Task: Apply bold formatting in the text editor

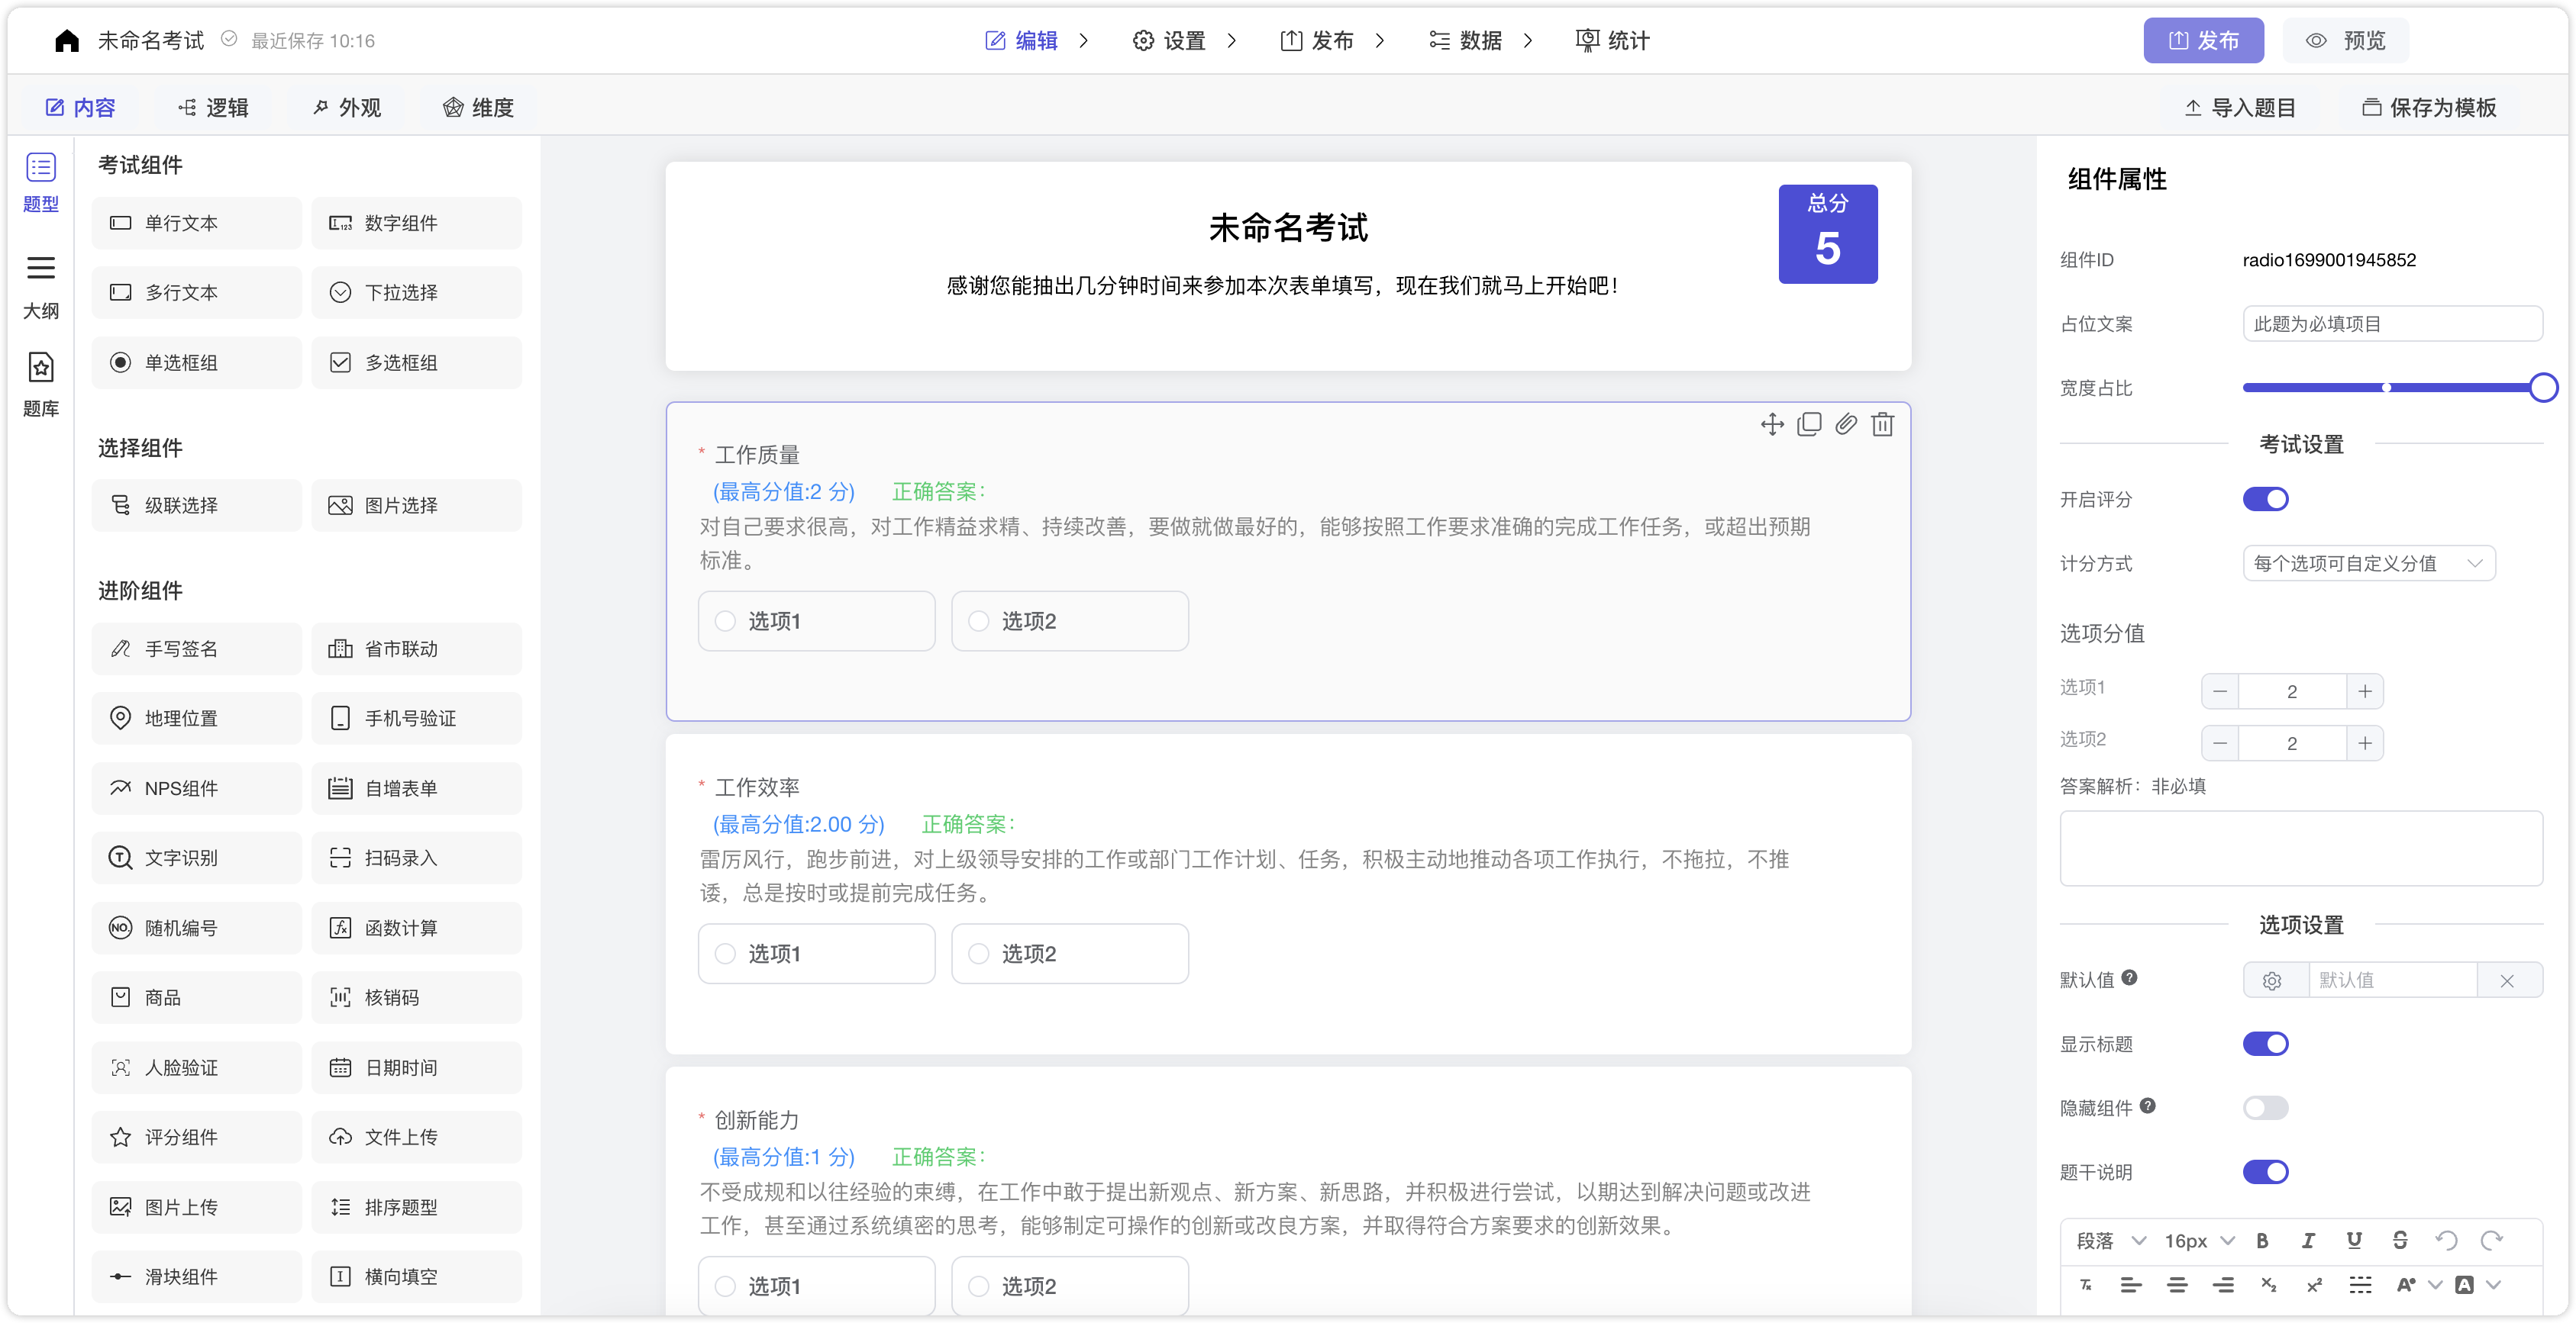Action: click(x=2263, y=1240)
